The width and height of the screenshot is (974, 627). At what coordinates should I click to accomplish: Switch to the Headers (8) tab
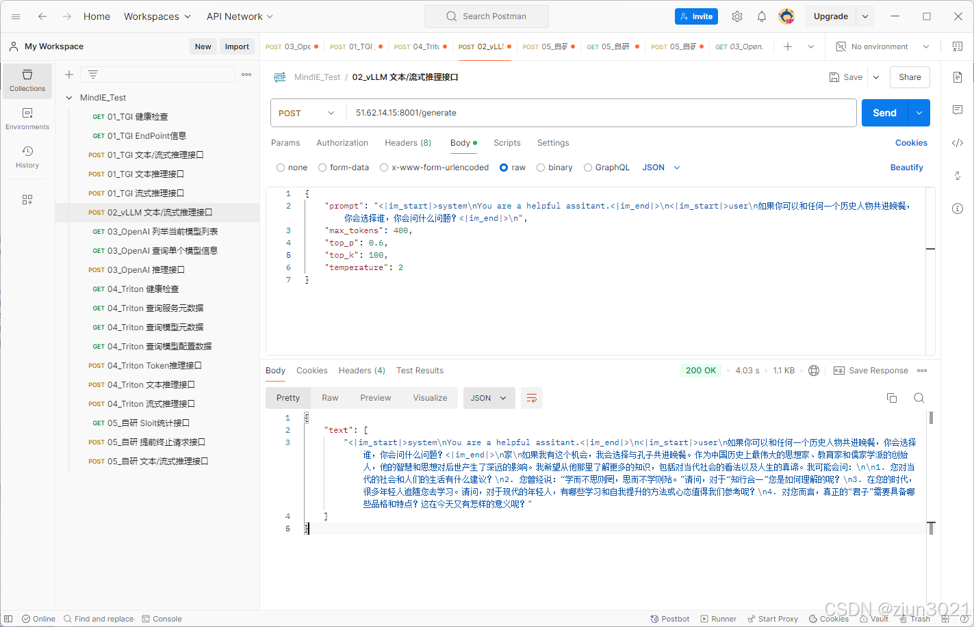(x=408, y=143)
